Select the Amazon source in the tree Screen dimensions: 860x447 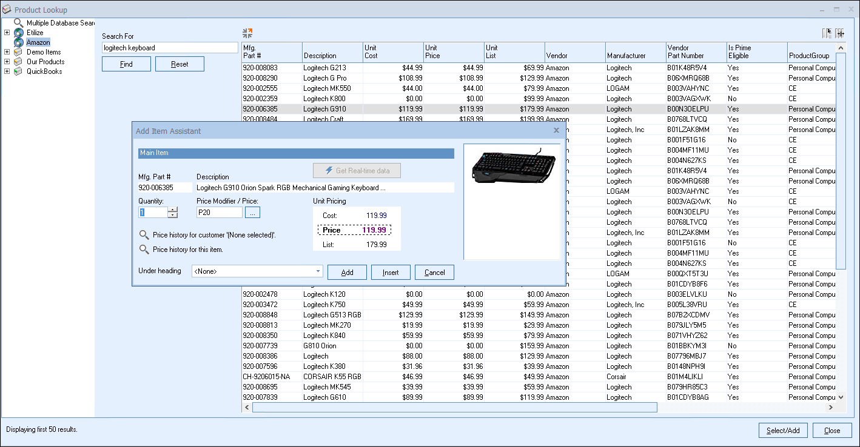click(38, 42)
